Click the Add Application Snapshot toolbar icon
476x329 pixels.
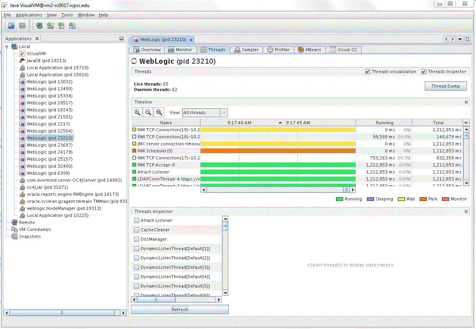(72, 25)
